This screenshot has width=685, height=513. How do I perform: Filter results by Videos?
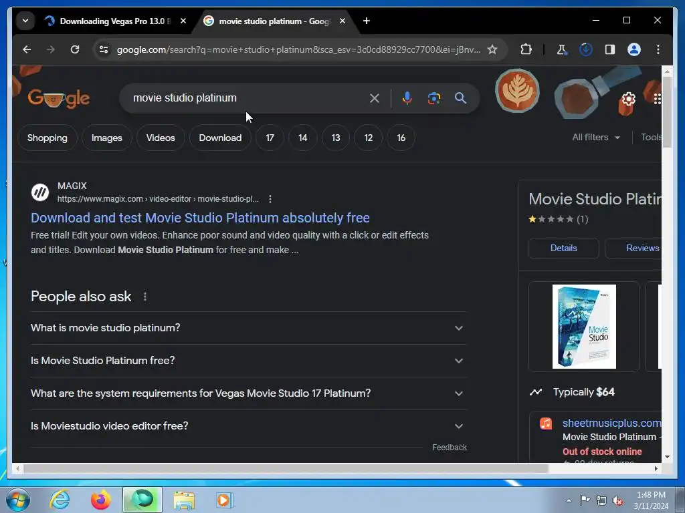pyautogui.click(x=161, y=138)
